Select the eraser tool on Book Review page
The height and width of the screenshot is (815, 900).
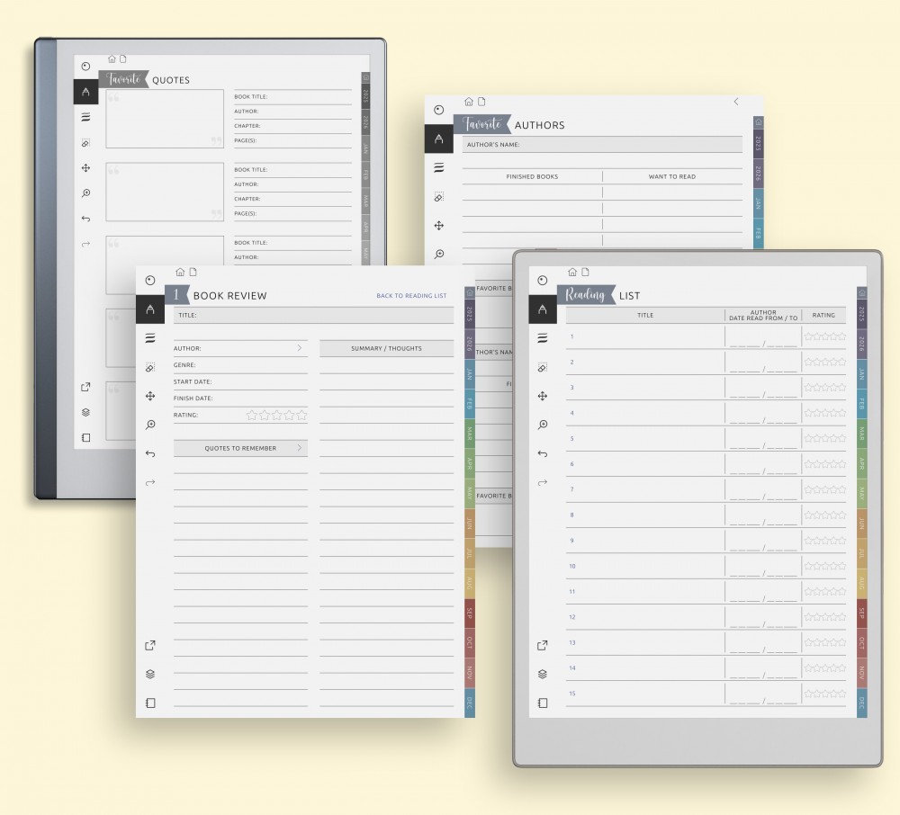(x=150, y=367)
